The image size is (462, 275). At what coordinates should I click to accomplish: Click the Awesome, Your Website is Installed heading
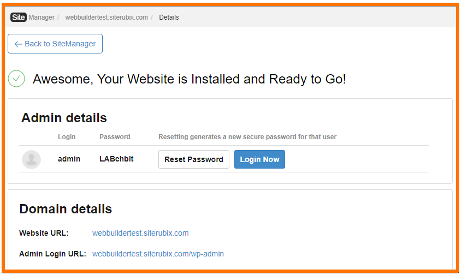(189, 79)
